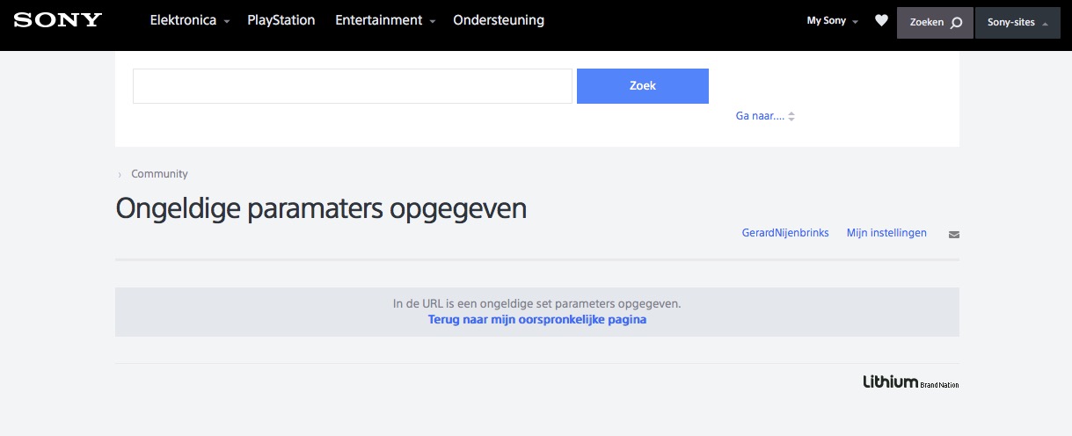Image resolution: width=1072 pixels, height=436 pixels.
Task: Click the Ongeldige paramaters opgegeven heading
Action: (321, 208)
